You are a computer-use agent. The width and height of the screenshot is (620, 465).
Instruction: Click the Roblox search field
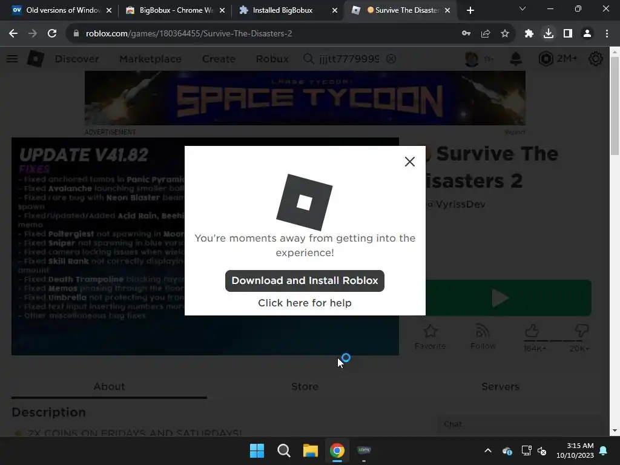point(349,59)
